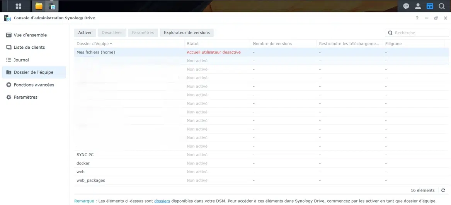Click the Remarque label text
The image size is (451, 205).
[x=84, y=201]
